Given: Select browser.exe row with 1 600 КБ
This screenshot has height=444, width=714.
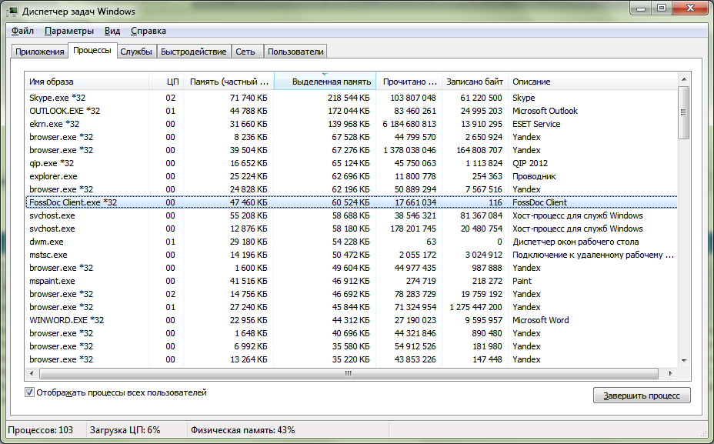Looking at the screenshot, I should coord(351,268).
